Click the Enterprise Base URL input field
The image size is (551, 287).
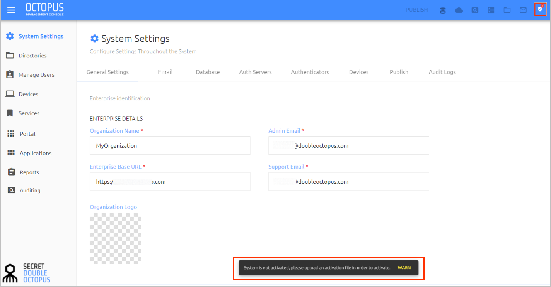pyautogui.click(x=170, y=181)
